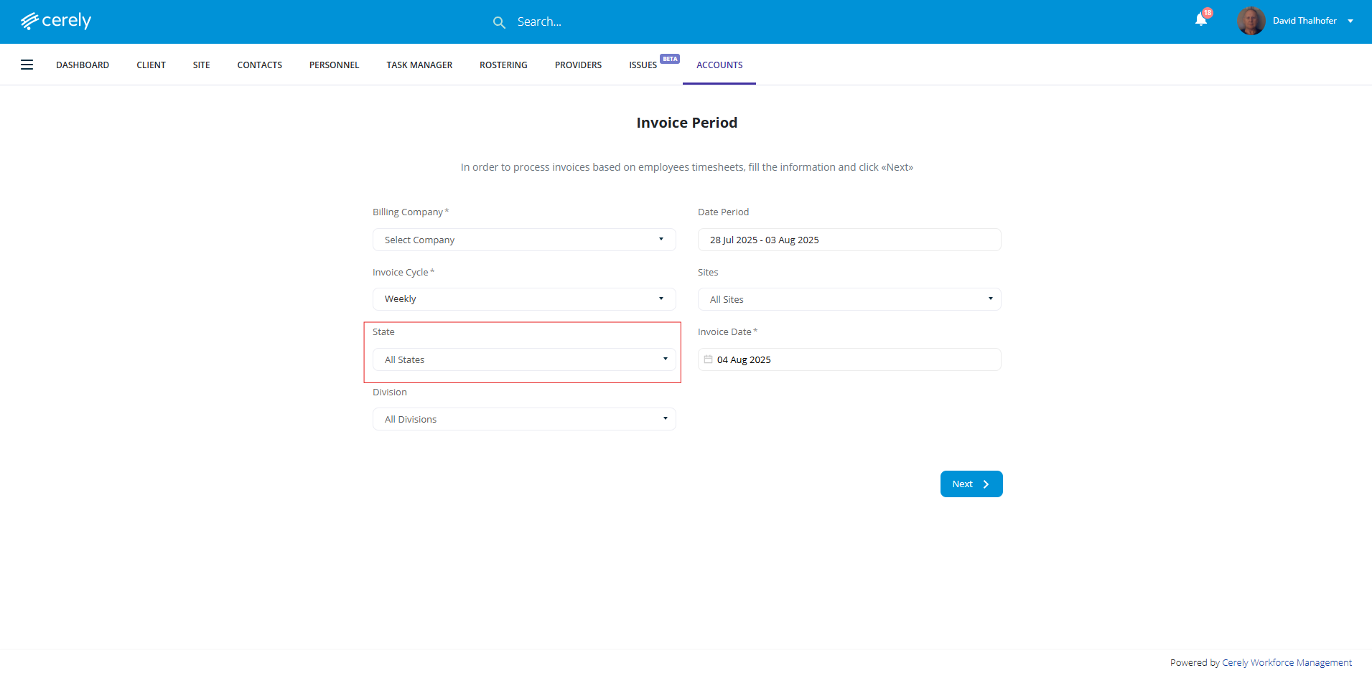Open the notifications bell
The width and height of the screenshot is (1372, 673).
1201,20
